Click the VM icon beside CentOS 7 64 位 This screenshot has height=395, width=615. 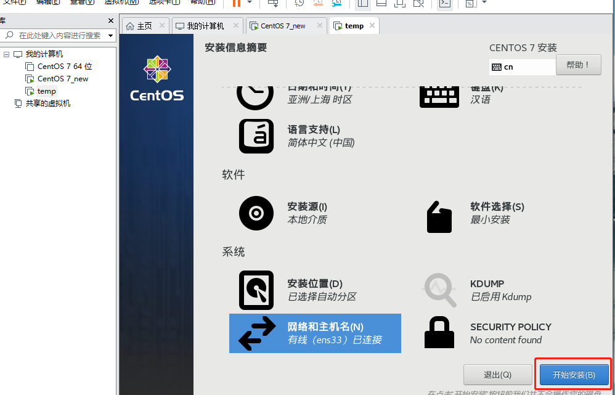(30, 67)
